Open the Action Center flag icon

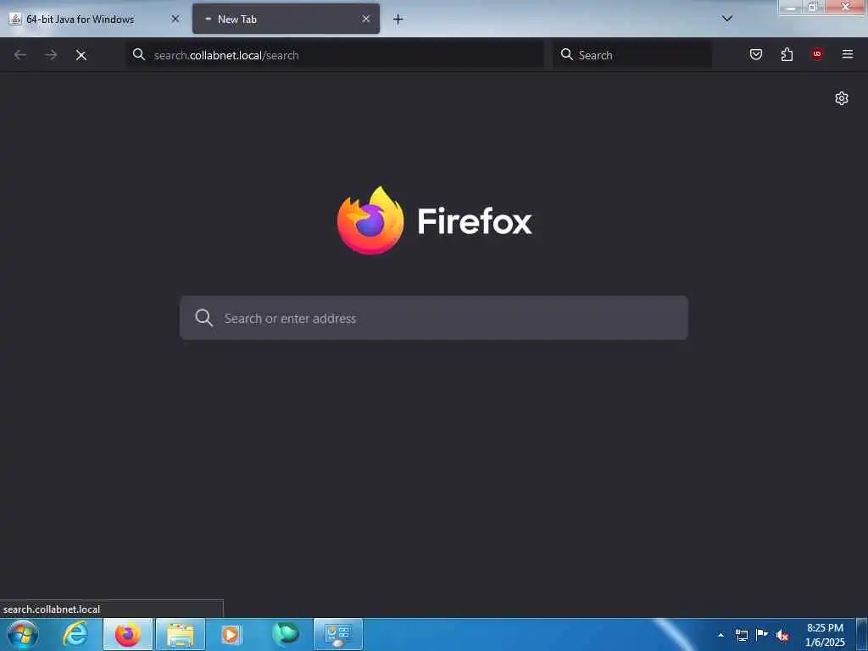(762, 635)
